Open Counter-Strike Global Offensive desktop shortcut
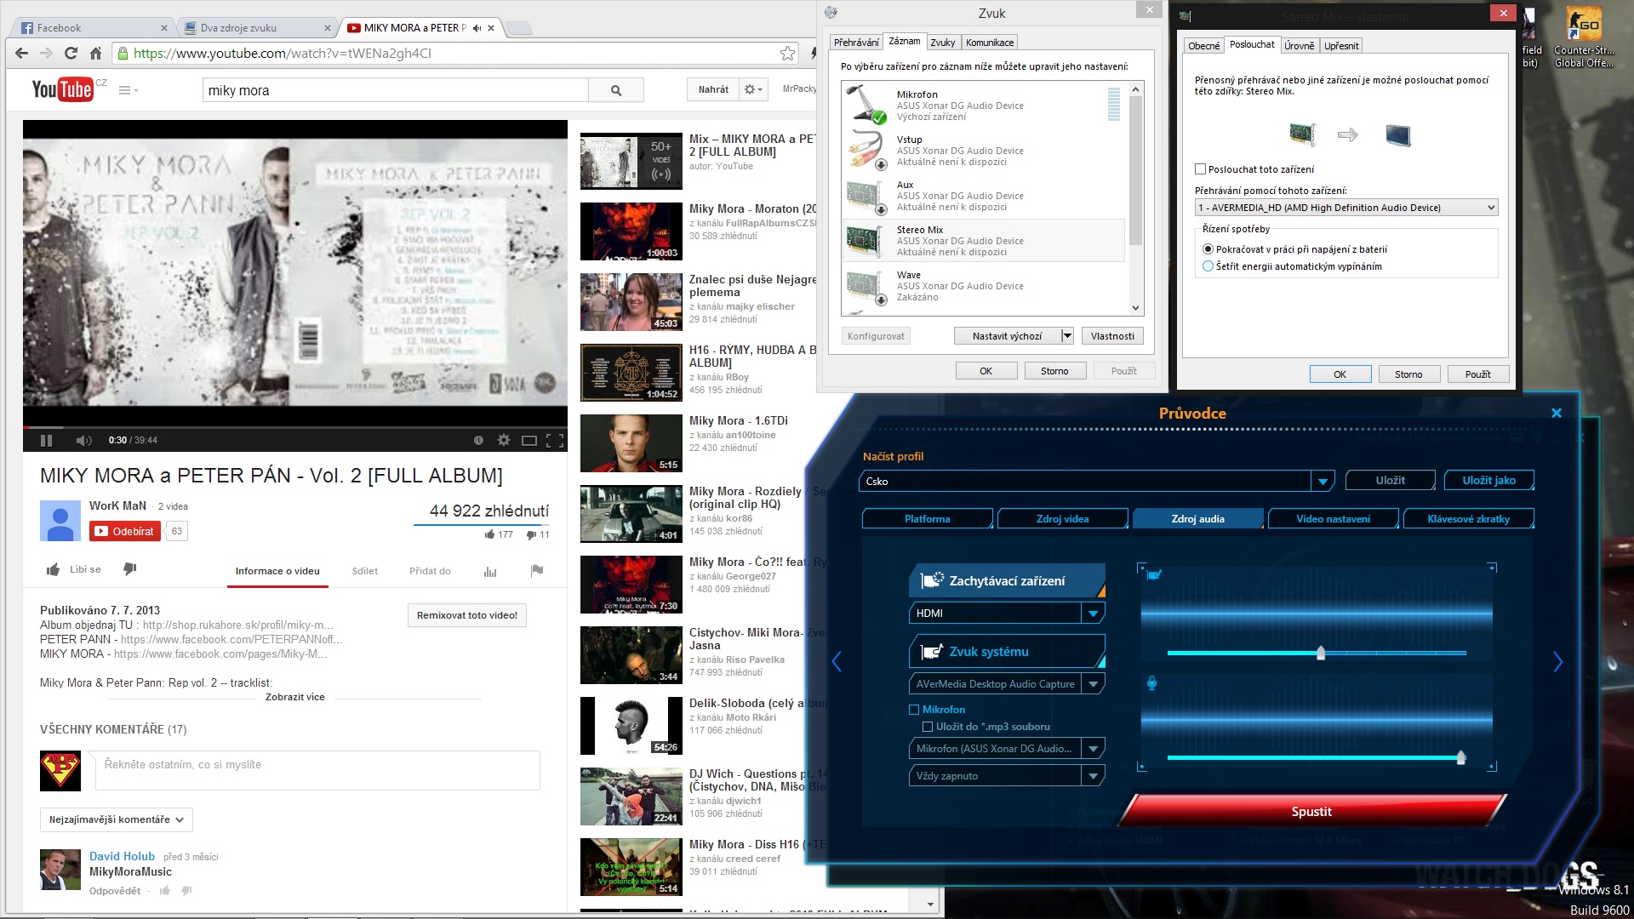This screenshot has width=1634, height=919. click(x=1583, y=38)
